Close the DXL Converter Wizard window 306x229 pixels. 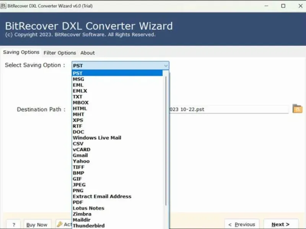click(x=301, y=6)
